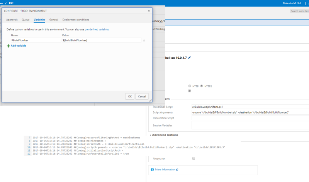Enable the Always run checkbox
Screen dimensions: 309x182
pyautogui.click(x=194, y=158)
